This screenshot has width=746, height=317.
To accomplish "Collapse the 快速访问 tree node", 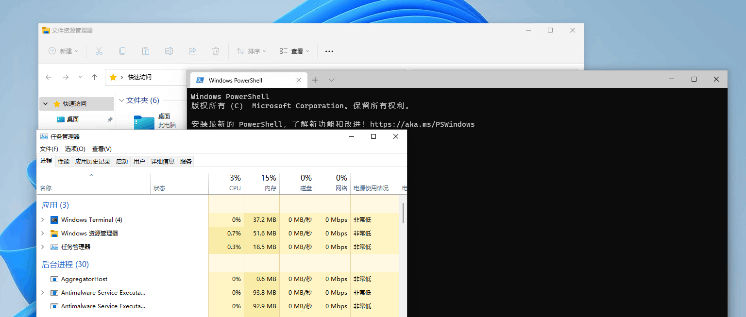I will coord(46,104).
